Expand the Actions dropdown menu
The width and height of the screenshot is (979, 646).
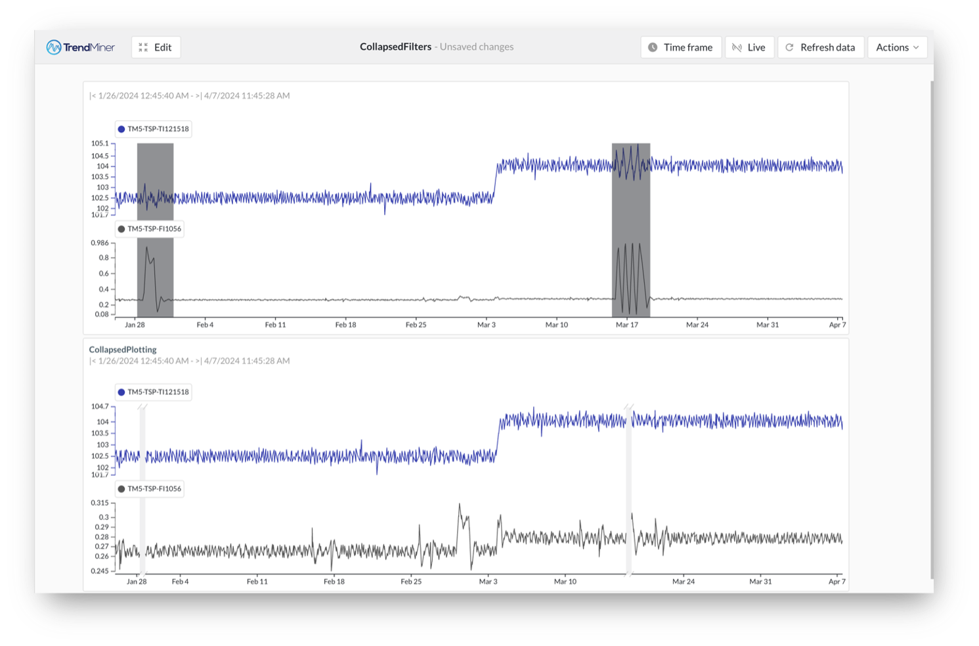(x=897, y=47)
